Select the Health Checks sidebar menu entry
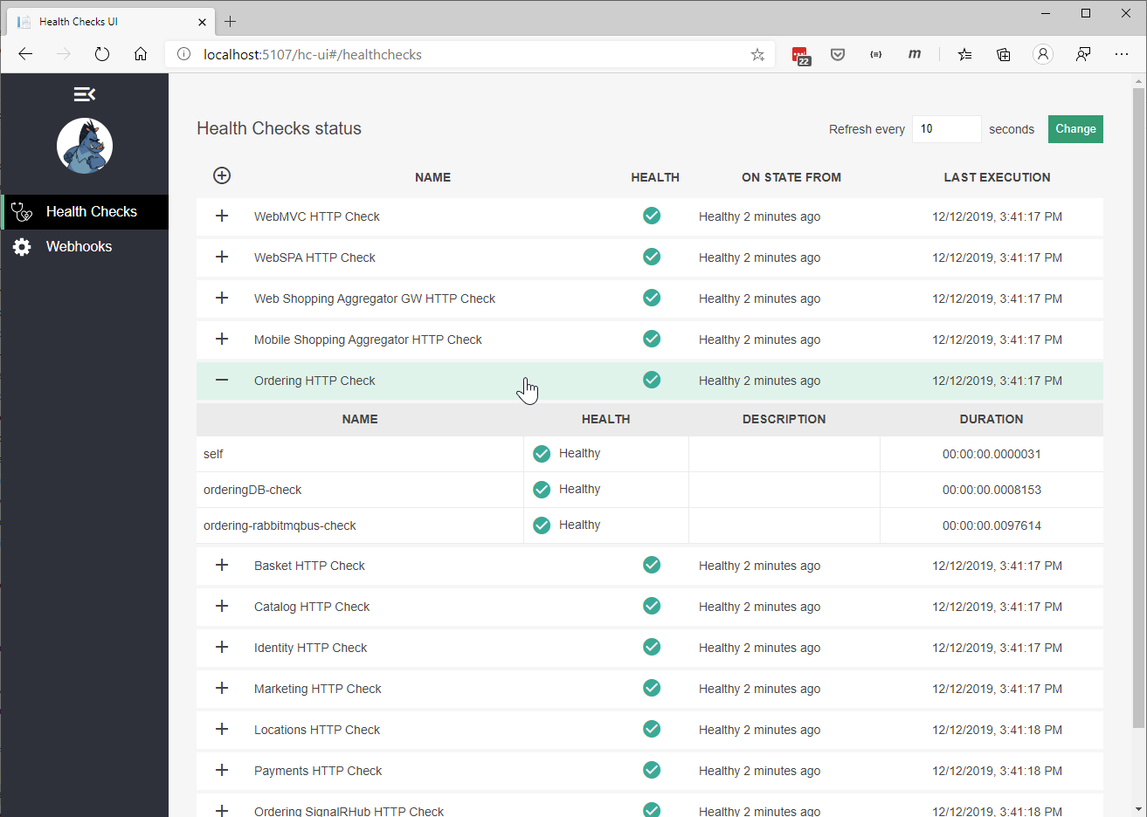 (91, 211)
